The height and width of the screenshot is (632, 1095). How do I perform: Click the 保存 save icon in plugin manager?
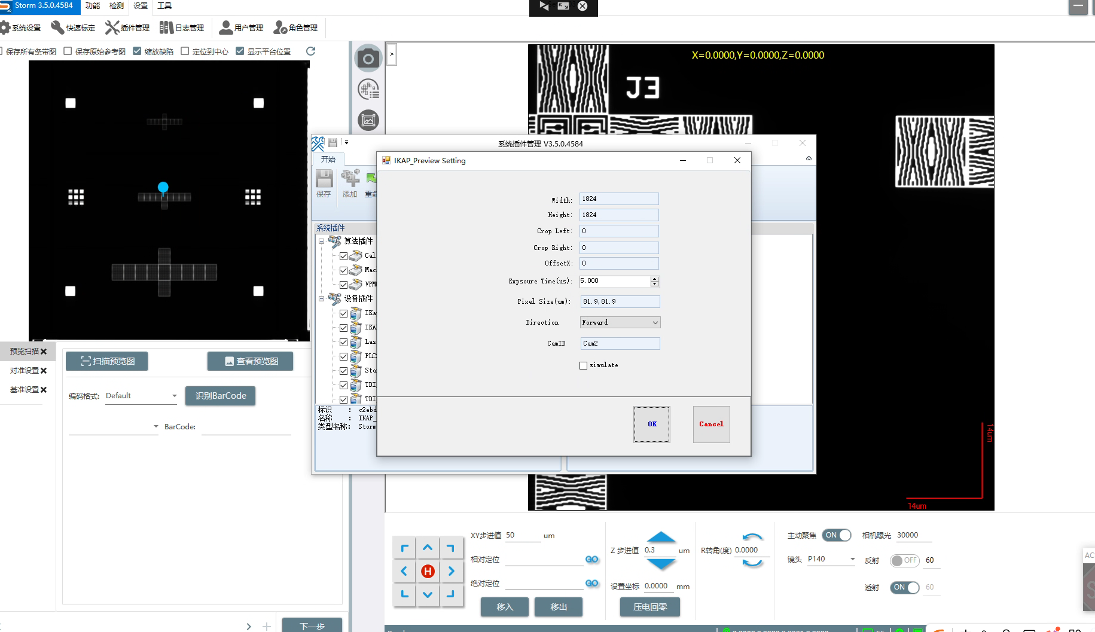click(x=324, y=183)
